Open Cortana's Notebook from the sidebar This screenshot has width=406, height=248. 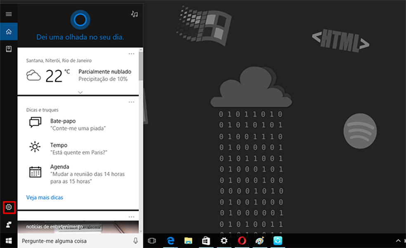pyautogui.click(x=9, y=49)
